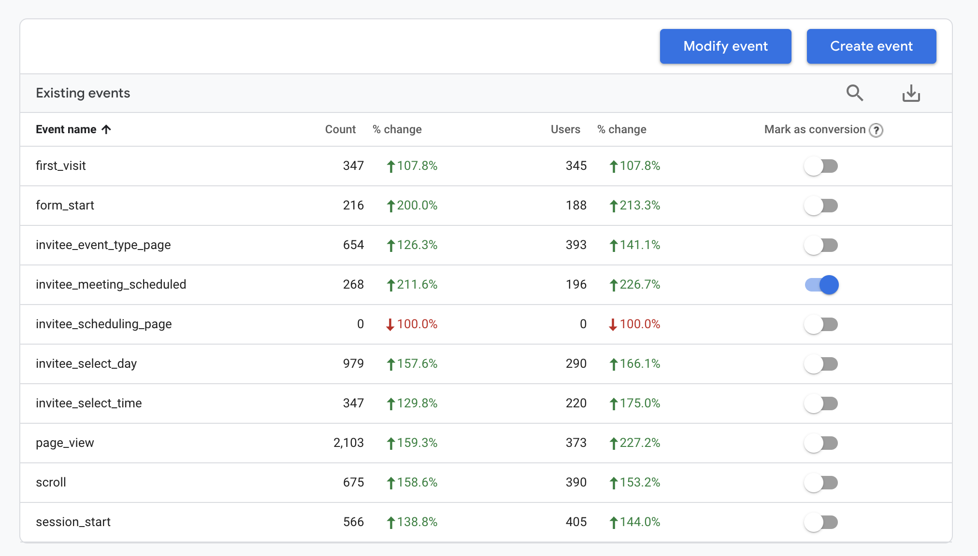The image size is (978, 556).
Task: Sort by the Users column header
Action: (x=565, y=129)
